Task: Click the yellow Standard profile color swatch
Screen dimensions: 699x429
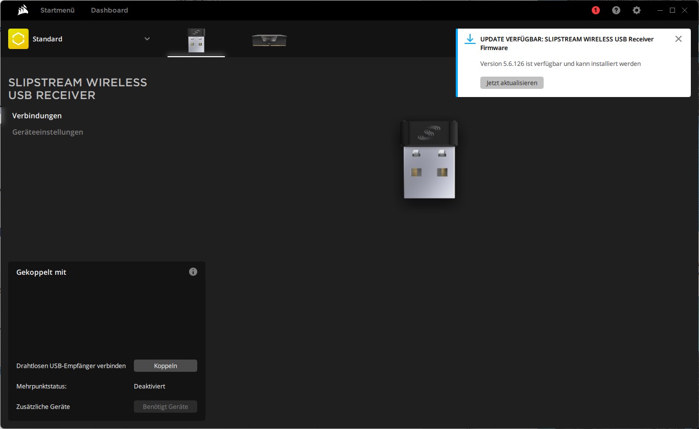Action: click(18, 38)
